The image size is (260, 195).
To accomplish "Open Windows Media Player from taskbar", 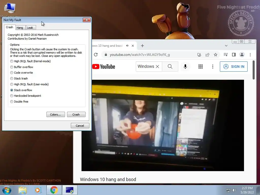I will 38,190.
